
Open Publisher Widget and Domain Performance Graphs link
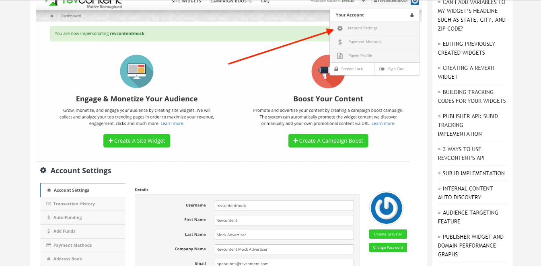click(x=471, y=246)
